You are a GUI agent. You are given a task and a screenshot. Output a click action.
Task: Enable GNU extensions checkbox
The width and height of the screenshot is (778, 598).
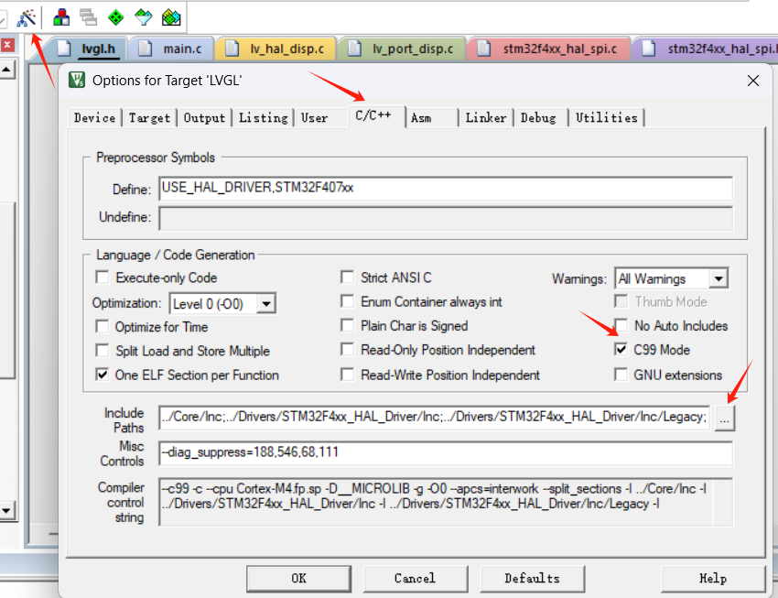pyautogui.click(x=621, y=375)
